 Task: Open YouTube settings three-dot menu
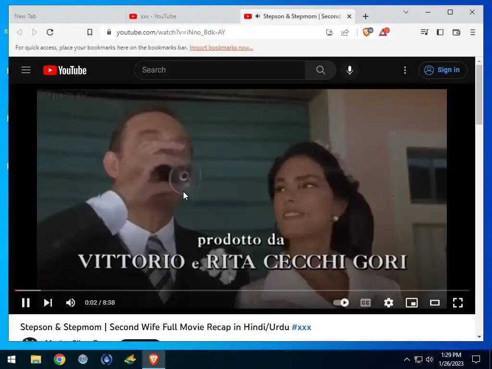click(x=405, y=70)
